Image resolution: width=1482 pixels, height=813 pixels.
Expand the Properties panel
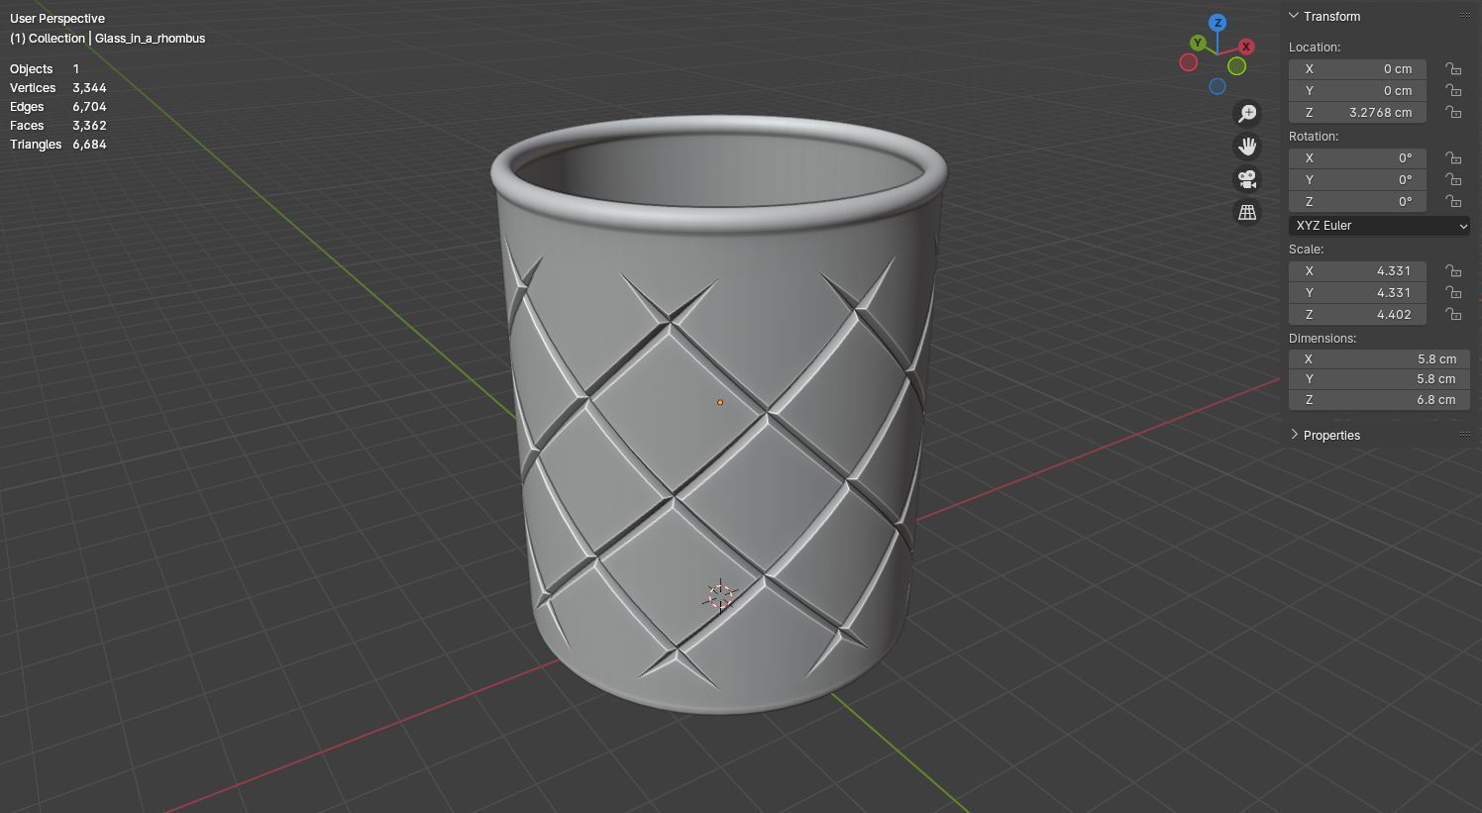click(x=1294, y=435)
